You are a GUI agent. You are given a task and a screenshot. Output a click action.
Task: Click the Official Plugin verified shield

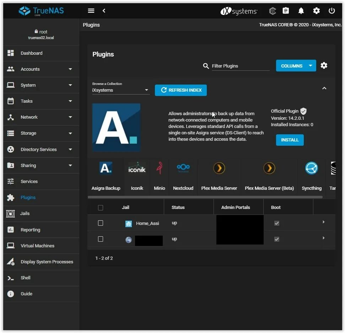click(303, 111)
